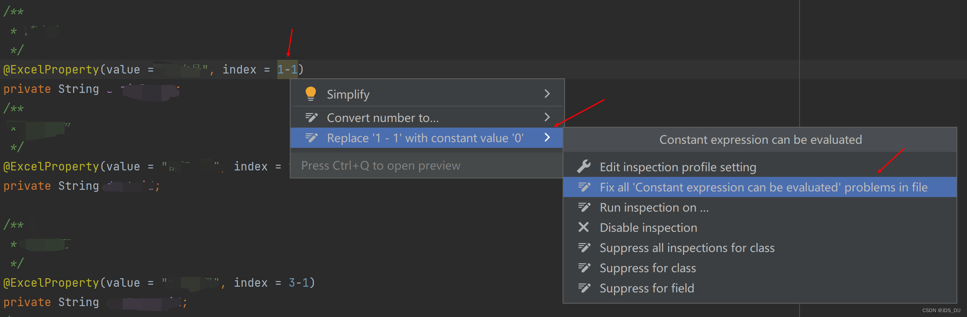Click the X icon beside Disable inspection

584,227
